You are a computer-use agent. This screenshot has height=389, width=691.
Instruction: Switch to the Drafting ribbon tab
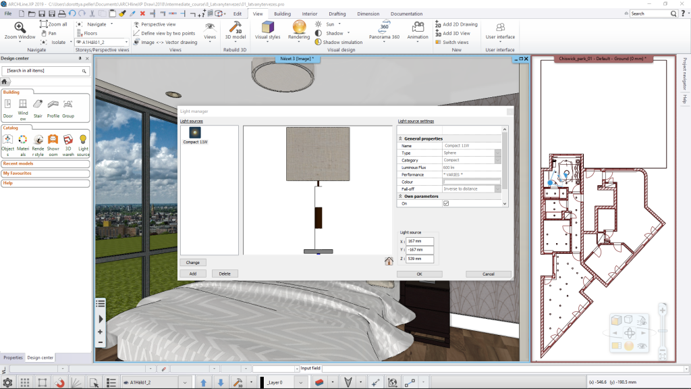pyautogui.click(x=337, y=14)
